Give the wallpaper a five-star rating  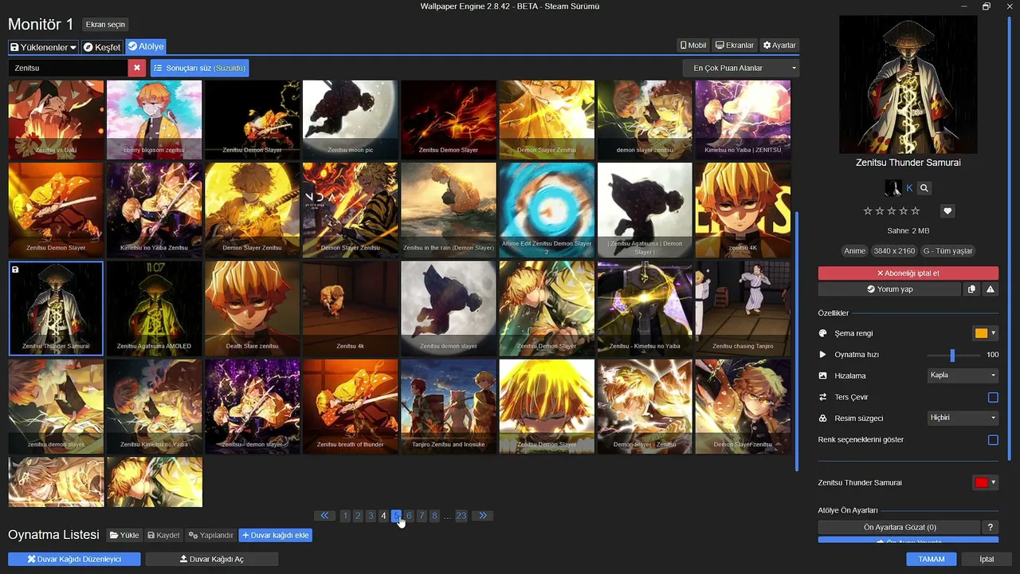click(916, 211)
